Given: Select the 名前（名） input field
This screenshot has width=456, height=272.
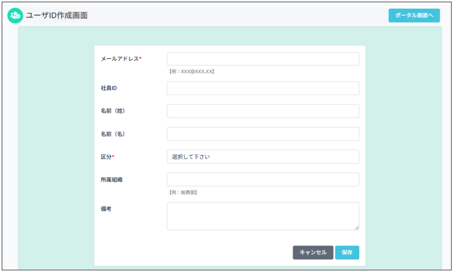Looking at the screenshot, I should [x=263, y=134].
